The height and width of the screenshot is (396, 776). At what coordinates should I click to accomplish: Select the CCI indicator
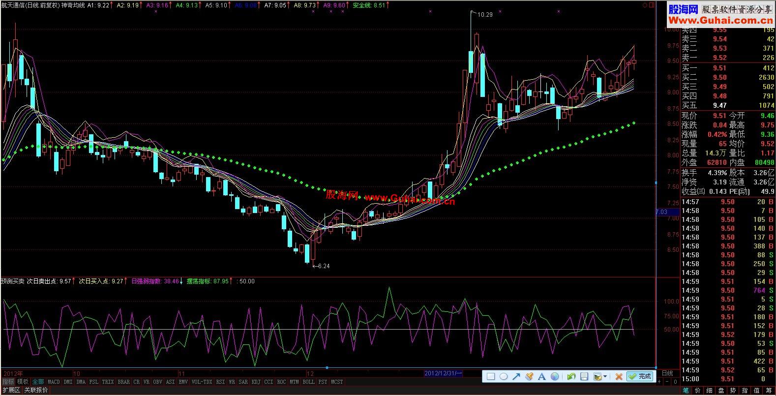[269, 382]
